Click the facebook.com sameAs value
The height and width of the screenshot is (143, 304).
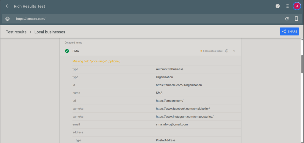point(183,109)
